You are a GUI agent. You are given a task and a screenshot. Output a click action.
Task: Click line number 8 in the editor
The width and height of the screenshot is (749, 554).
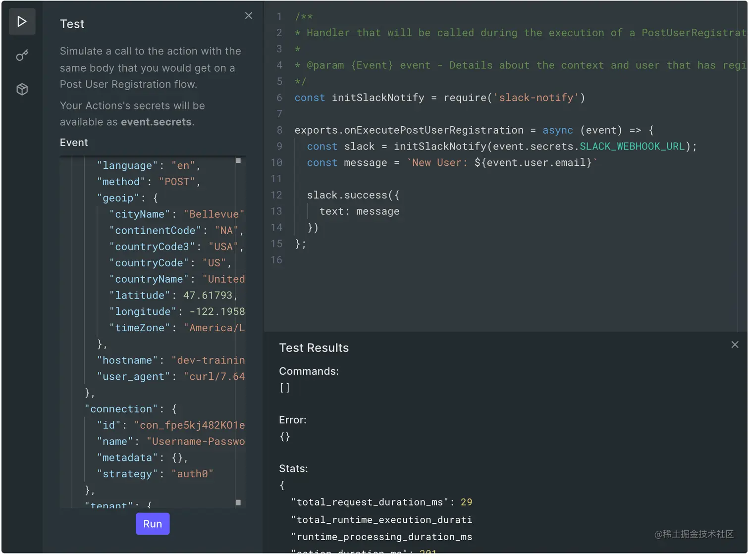[279, 130]
